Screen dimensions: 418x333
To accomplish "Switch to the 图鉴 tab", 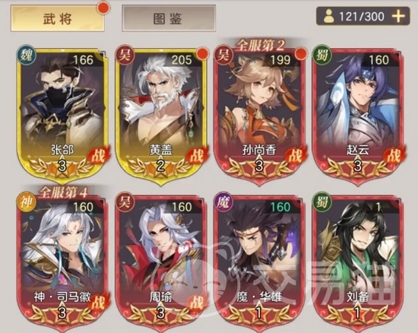I will [x=169, y=19].
